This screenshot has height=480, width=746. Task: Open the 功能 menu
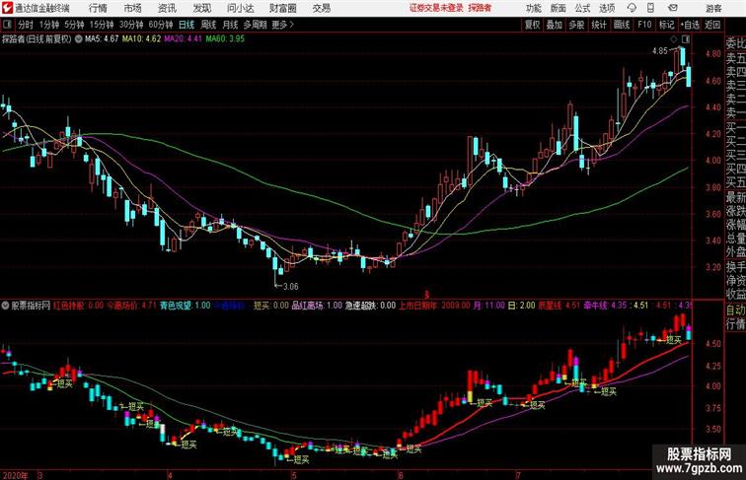pos(533,8)
